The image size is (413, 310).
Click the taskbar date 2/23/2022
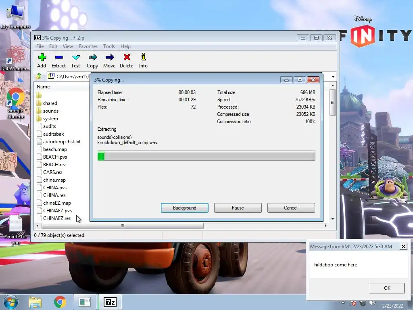pyautogui.click(x=392, y=306)
